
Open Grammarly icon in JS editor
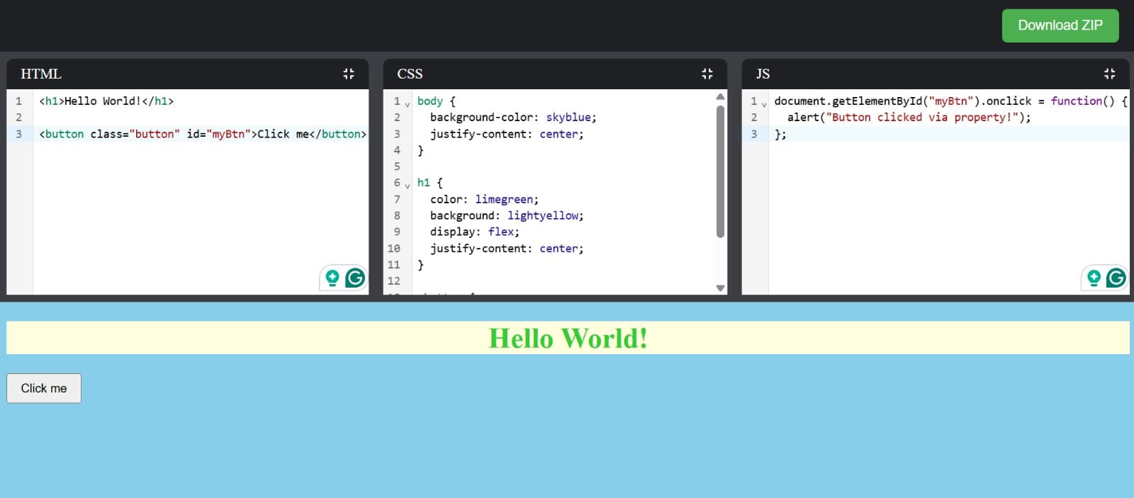[x=1116, y=278]
